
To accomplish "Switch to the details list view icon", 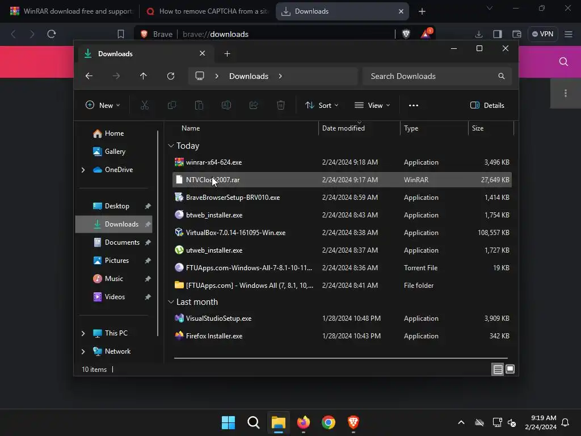I will tap(498, 369).
